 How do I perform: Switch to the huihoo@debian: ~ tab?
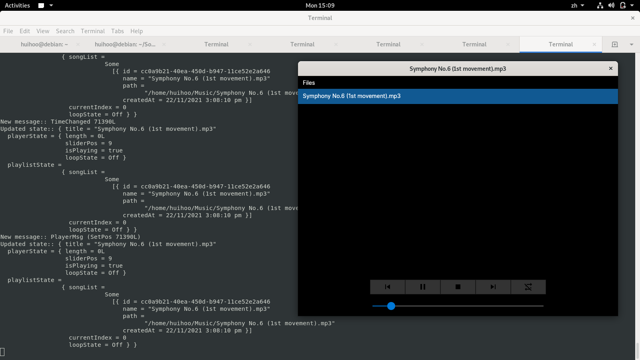pos(44,44)
